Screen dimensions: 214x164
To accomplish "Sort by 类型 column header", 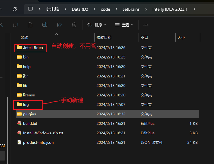I will (x=144, y=37).
